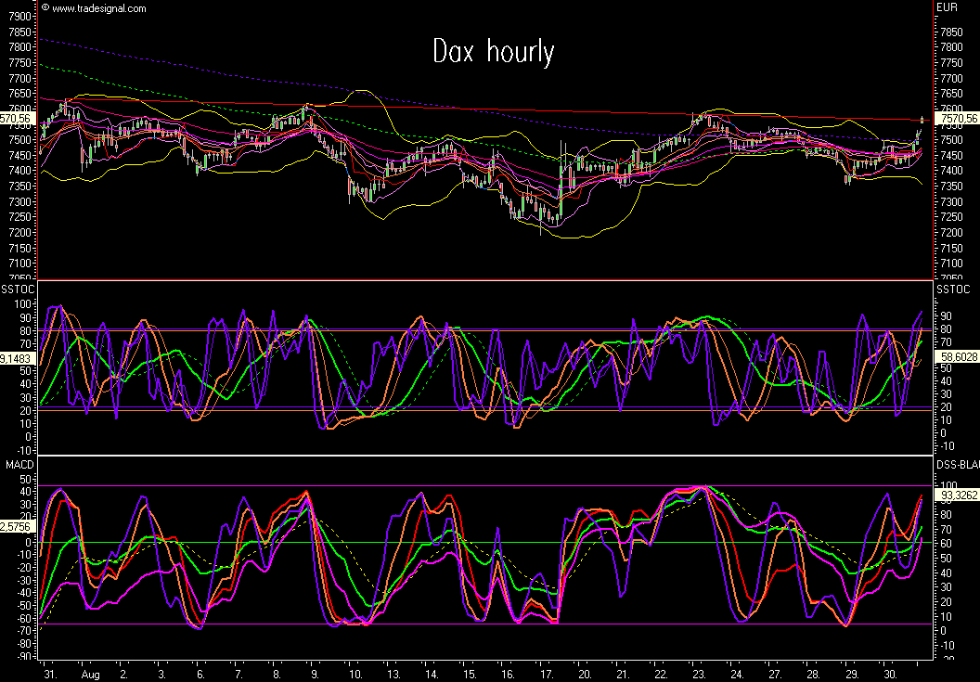
Task: Click the 2,5756 MACD value tag on left
Action: [x=18, y=526]
